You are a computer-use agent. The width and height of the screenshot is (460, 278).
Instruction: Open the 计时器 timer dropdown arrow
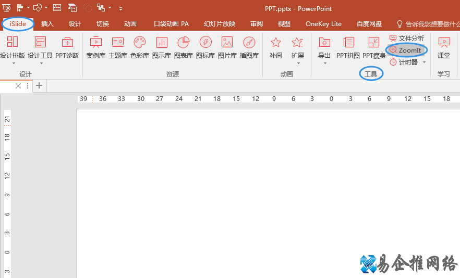(424, 62)
